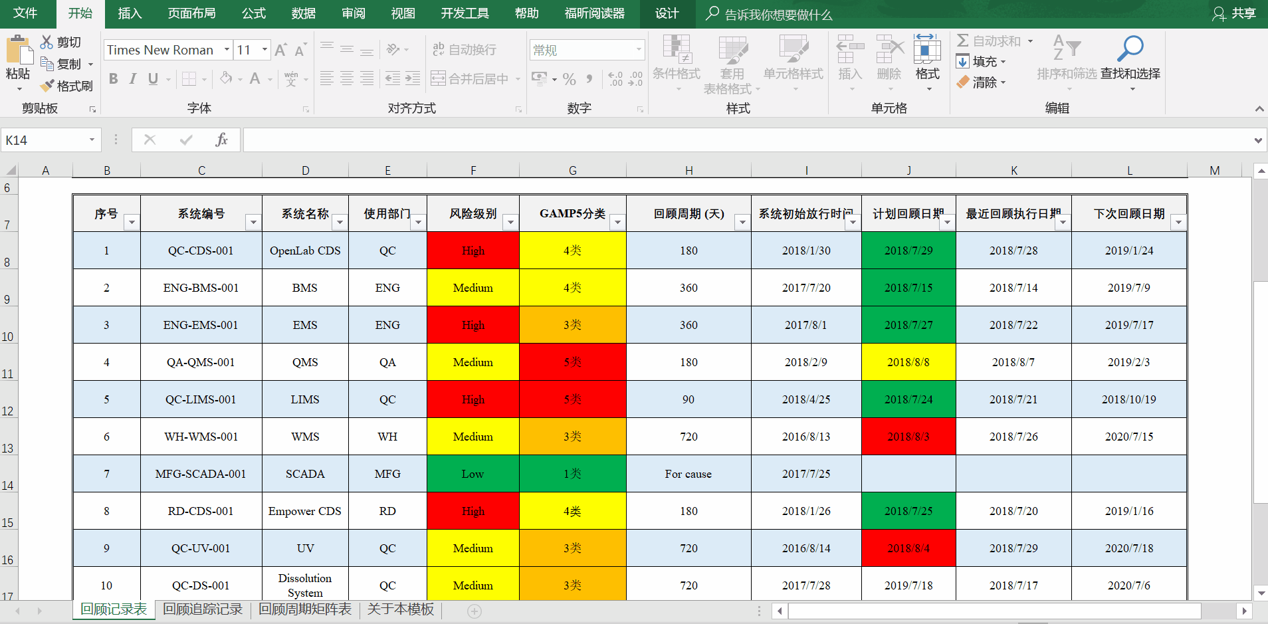Open filter dropdown for GAMP5分类 column
This screenshot has width=1268, height=624.
click(x=617, y=222)
